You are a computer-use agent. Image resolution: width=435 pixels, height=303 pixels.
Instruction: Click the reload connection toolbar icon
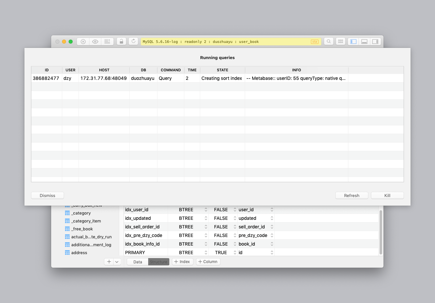(133, 41)
